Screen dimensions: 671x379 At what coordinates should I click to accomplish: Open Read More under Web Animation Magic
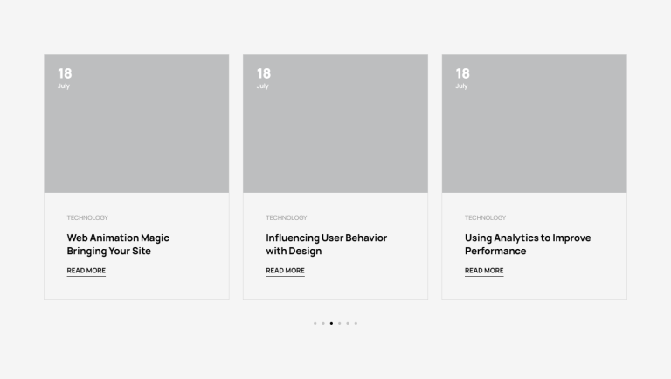click(x=86, y=271)
